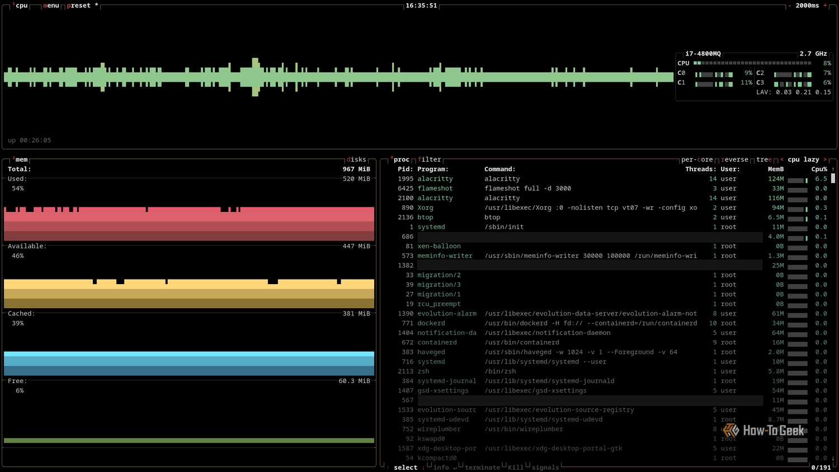Click the red Used memory graph
839x472 pixels.
[189, 224]
